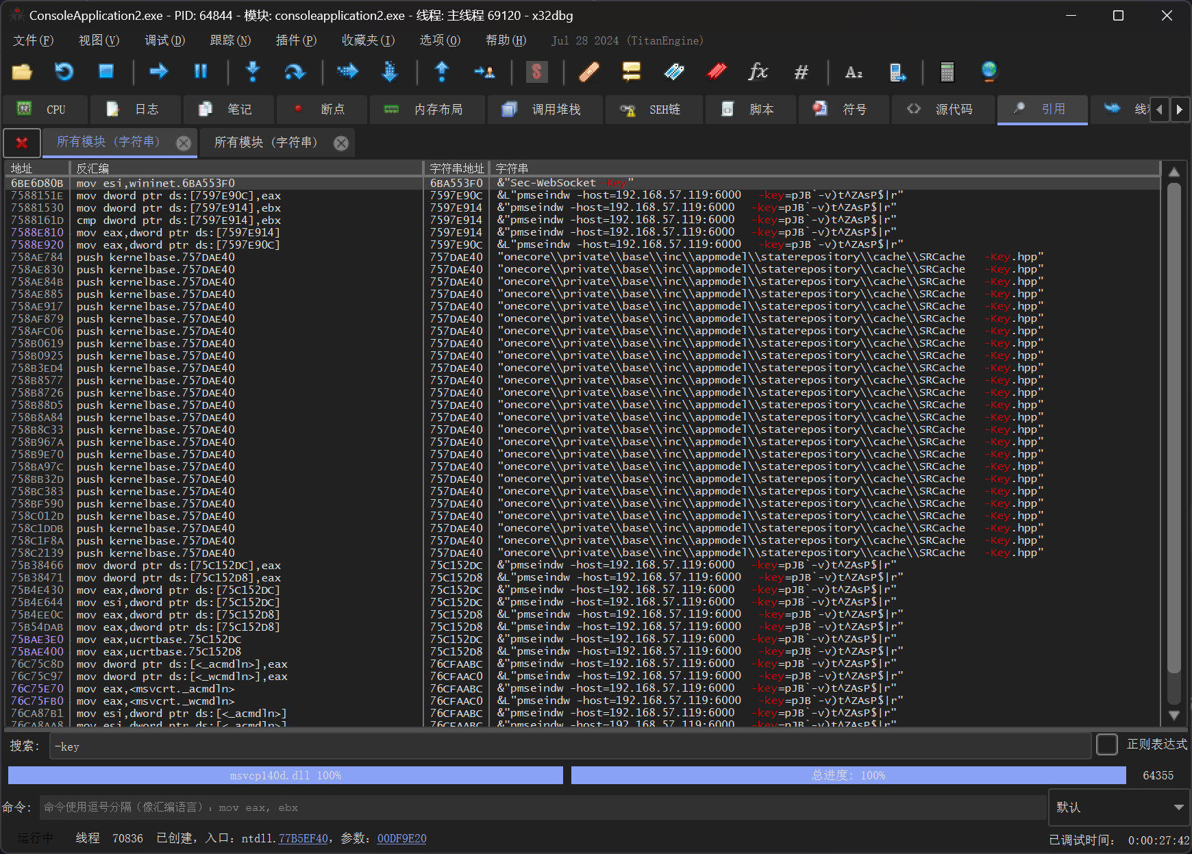Open the 文件(F) menu
1192x854 pixels.
click(x=33, y=40)
